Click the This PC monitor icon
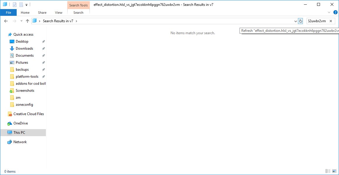Image resolution: width=339 pixels, height=175 pixels. coord(10,132)
